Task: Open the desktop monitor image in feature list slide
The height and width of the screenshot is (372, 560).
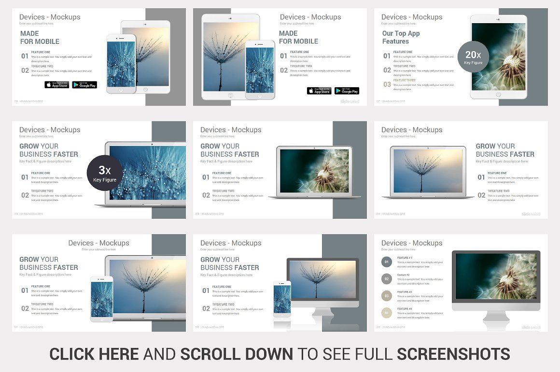Action: [496, 284]
